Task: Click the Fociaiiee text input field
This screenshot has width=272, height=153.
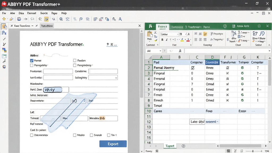Action: point(58,71)
